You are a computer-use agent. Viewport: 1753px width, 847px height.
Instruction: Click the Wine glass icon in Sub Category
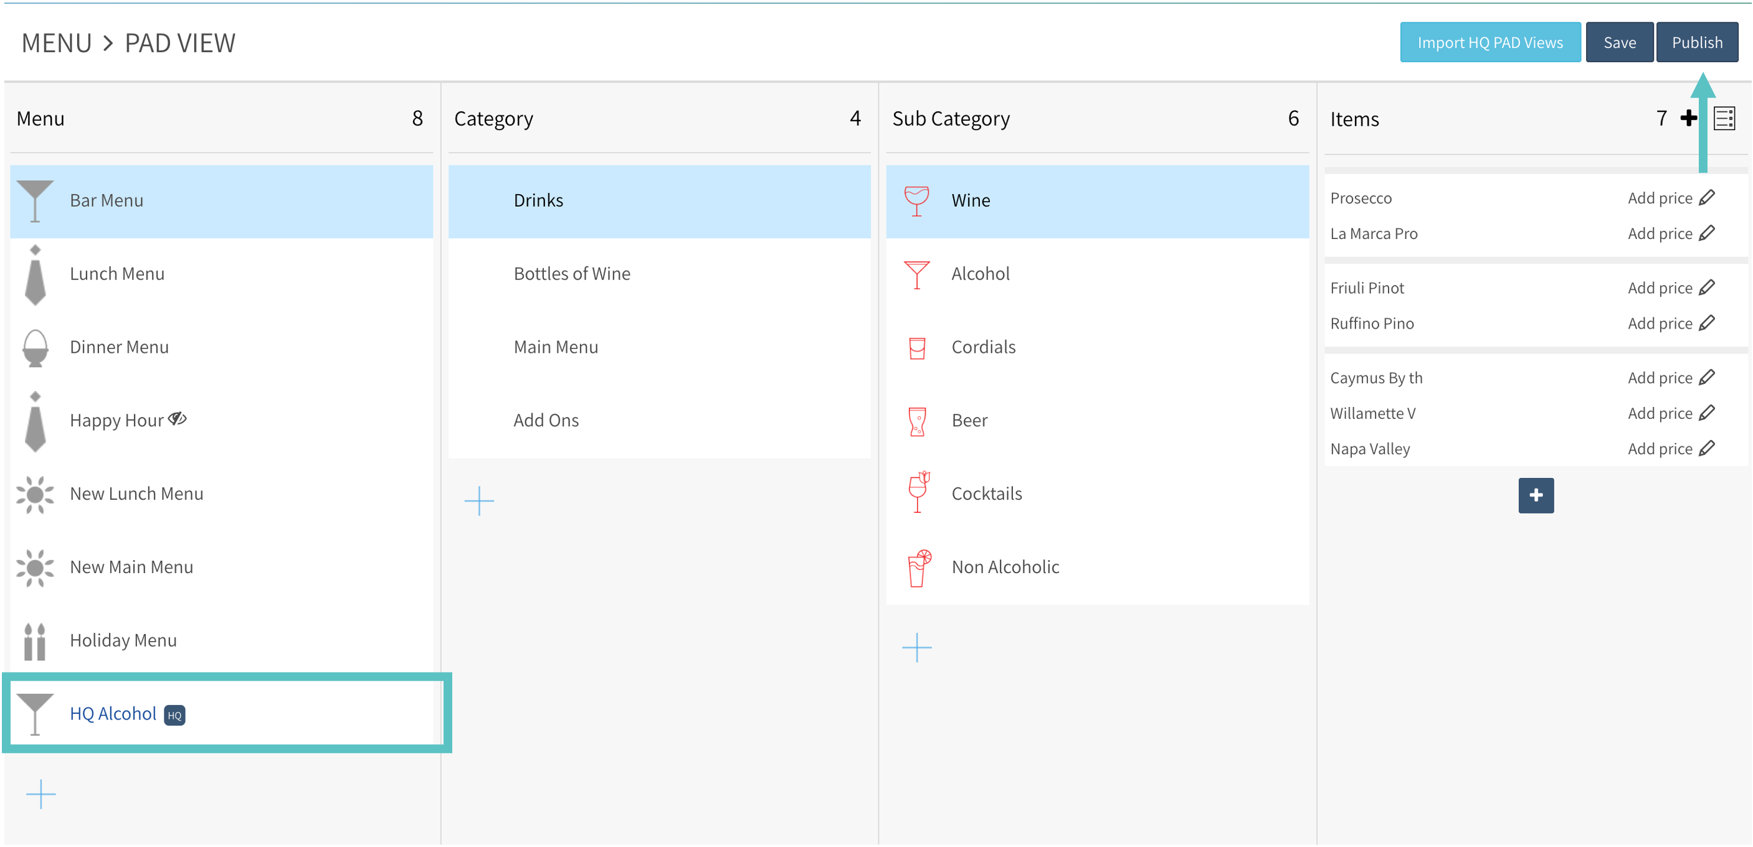pyautogui.click(x=916, y=200)
